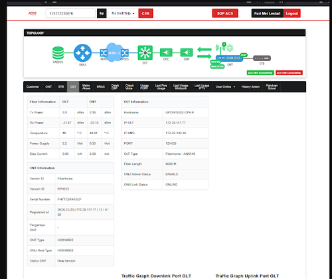Open the Check Voice tab
The image size is (332, 279).
pyautogui.click(x=129, y=87)
